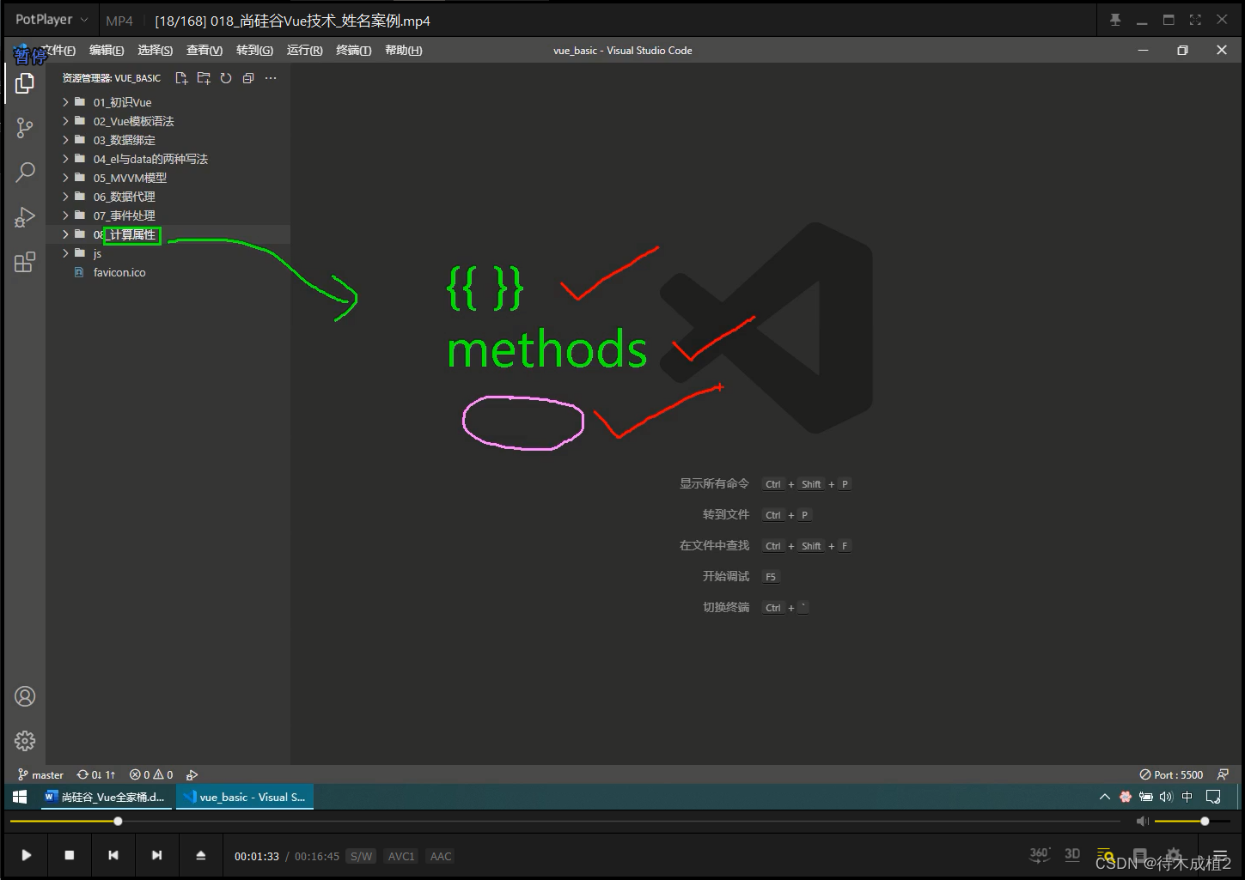This screenshot has height=880, width=1245.
Task: Click the video seek bar
Action: [x=565, y=822]
